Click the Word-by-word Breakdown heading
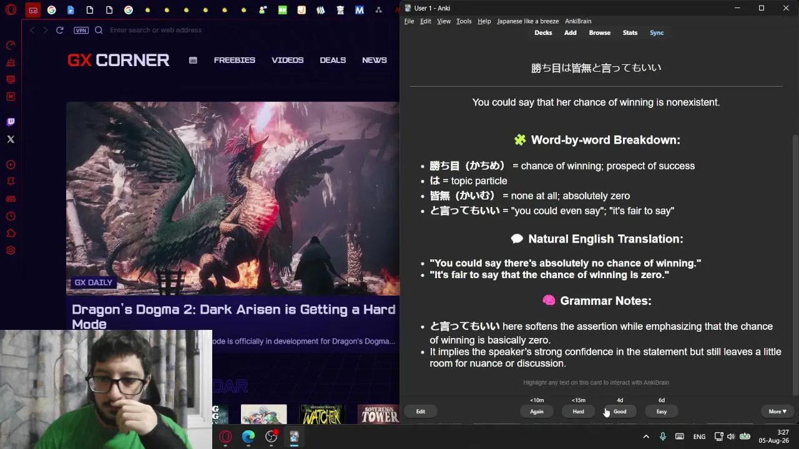This screenshot has height=449, width=799. 597,140
